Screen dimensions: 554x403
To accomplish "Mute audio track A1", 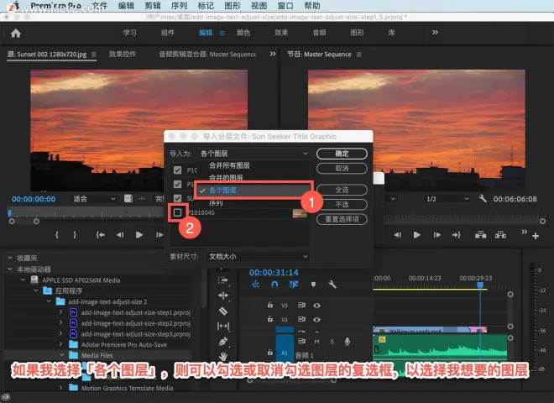I will (316, 342).
